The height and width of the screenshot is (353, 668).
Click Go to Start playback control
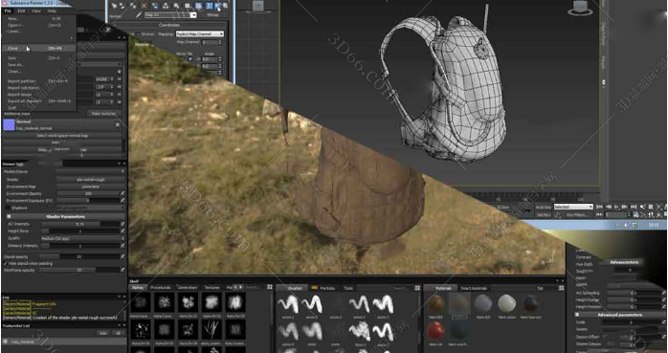599,207
